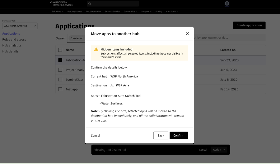280x164 pixels.
Task: Click the Back button in dialog
Action: [161, 135]
